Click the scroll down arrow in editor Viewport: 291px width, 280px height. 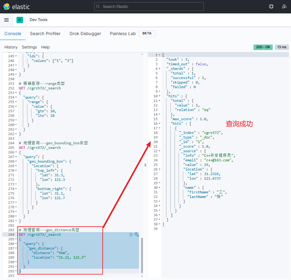[142, 276]
